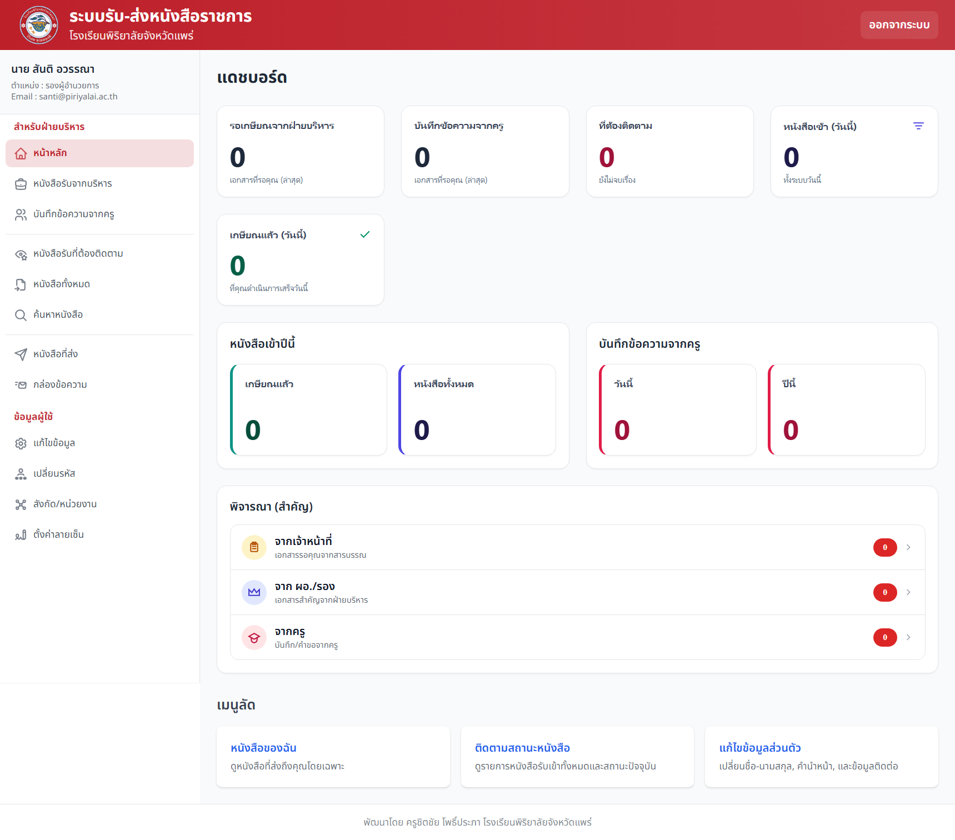955x840 pixels.
Task: Expand the จากเจ้าหน้าที่ row chevron
Action: pos(908,547)
